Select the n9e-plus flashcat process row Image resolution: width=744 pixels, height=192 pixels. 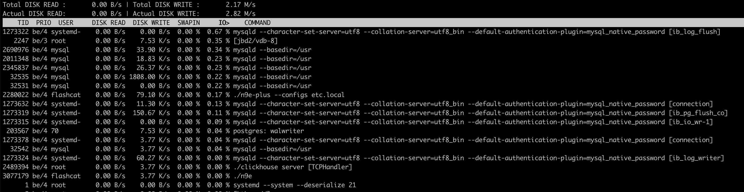point(174,95)
